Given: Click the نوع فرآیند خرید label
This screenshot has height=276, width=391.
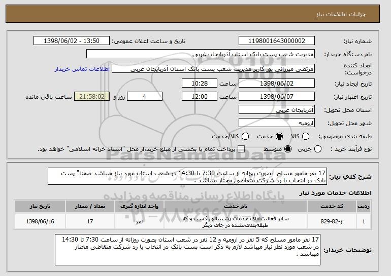Looking at the screenshot, I should [x=351, y=149].
